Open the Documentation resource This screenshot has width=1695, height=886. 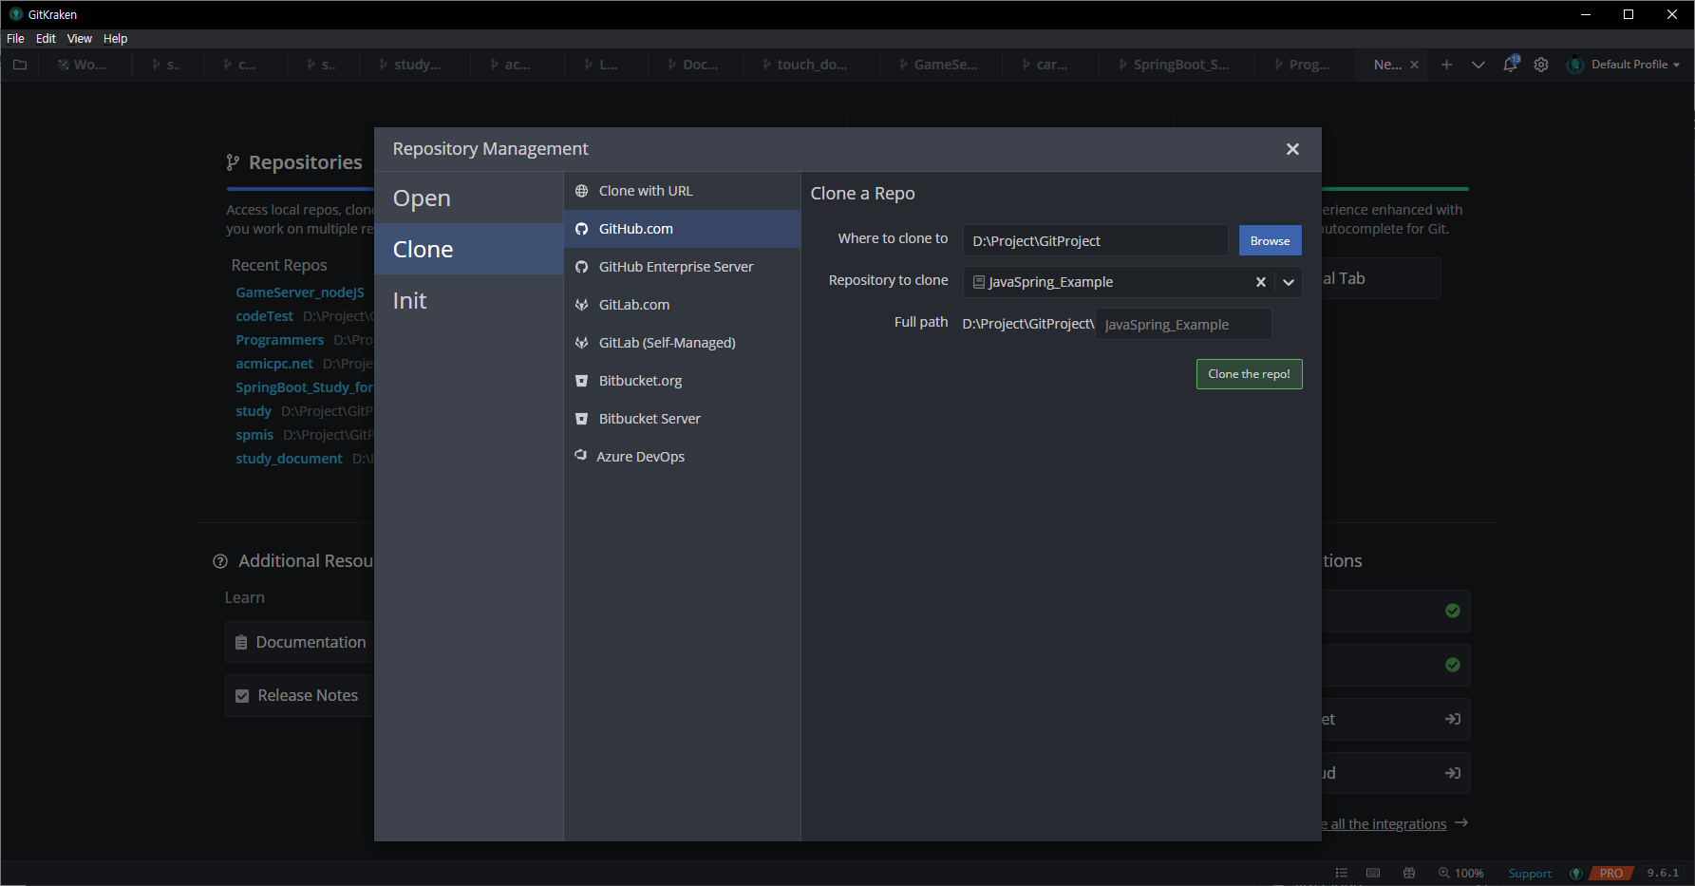point(300,642)
